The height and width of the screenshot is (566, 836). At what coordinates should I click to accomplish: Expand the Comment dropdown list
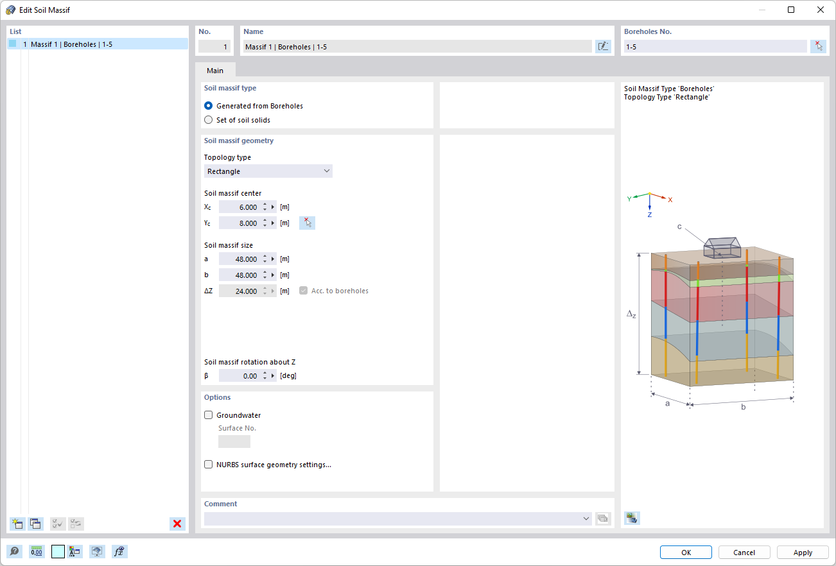click(x=586, y=519)
